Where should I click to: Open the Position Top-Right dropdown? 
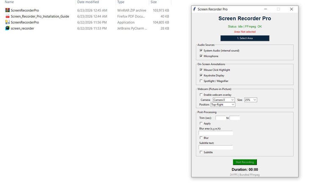pyautogui.click(x=223, y=105)
